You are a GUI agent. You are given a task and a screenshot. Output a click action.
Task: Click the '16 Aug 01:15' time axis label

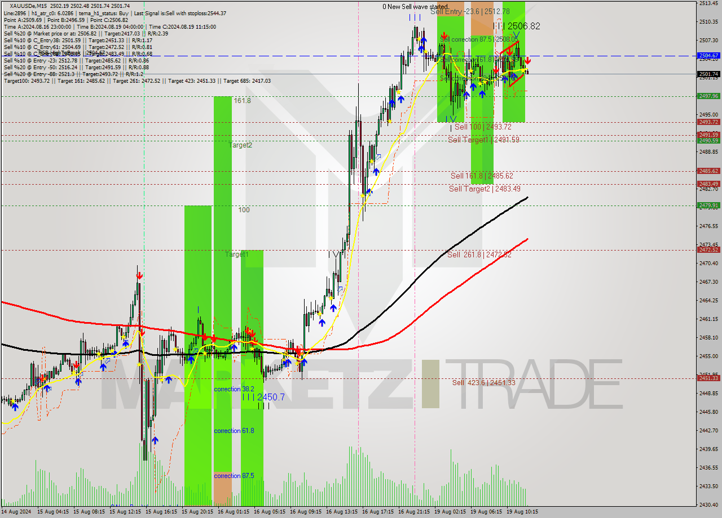(x=234, y=512)
